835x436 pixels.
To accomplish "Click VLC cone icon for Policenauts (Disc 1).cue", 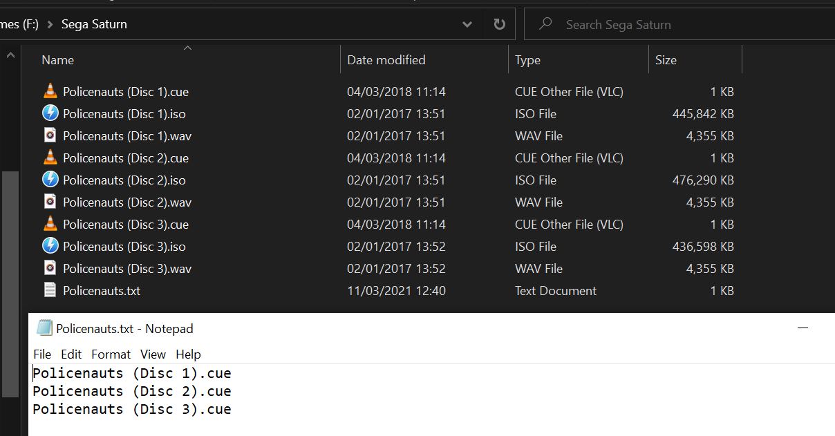I will pos(50,91).
